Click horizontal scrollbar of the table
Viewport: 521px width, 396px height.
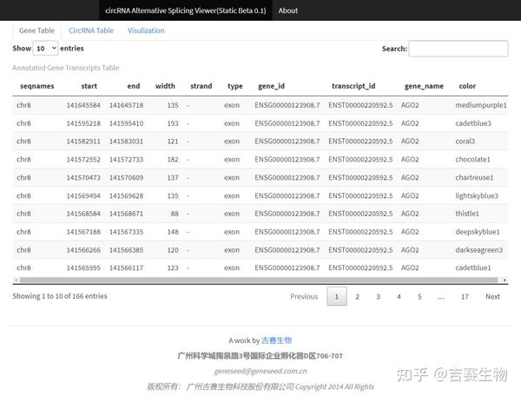click(x=259, y=280)
